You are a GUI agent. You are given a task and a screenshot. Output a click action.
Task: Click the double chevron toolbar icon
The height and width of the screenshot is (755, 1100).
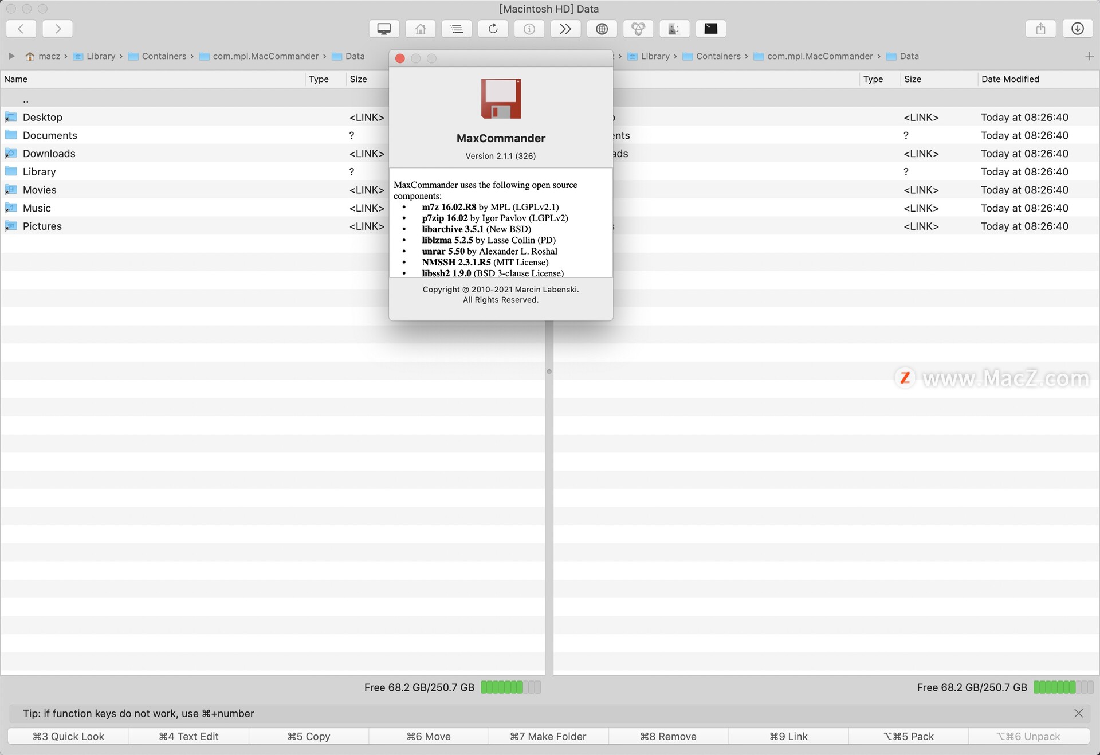[x=565, y=29]
